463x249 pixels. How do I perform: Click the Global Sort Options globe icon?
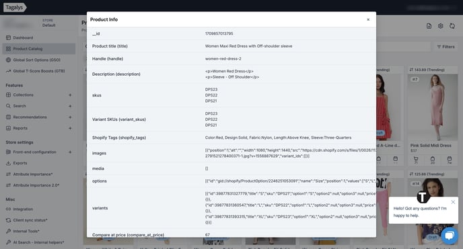8,60
